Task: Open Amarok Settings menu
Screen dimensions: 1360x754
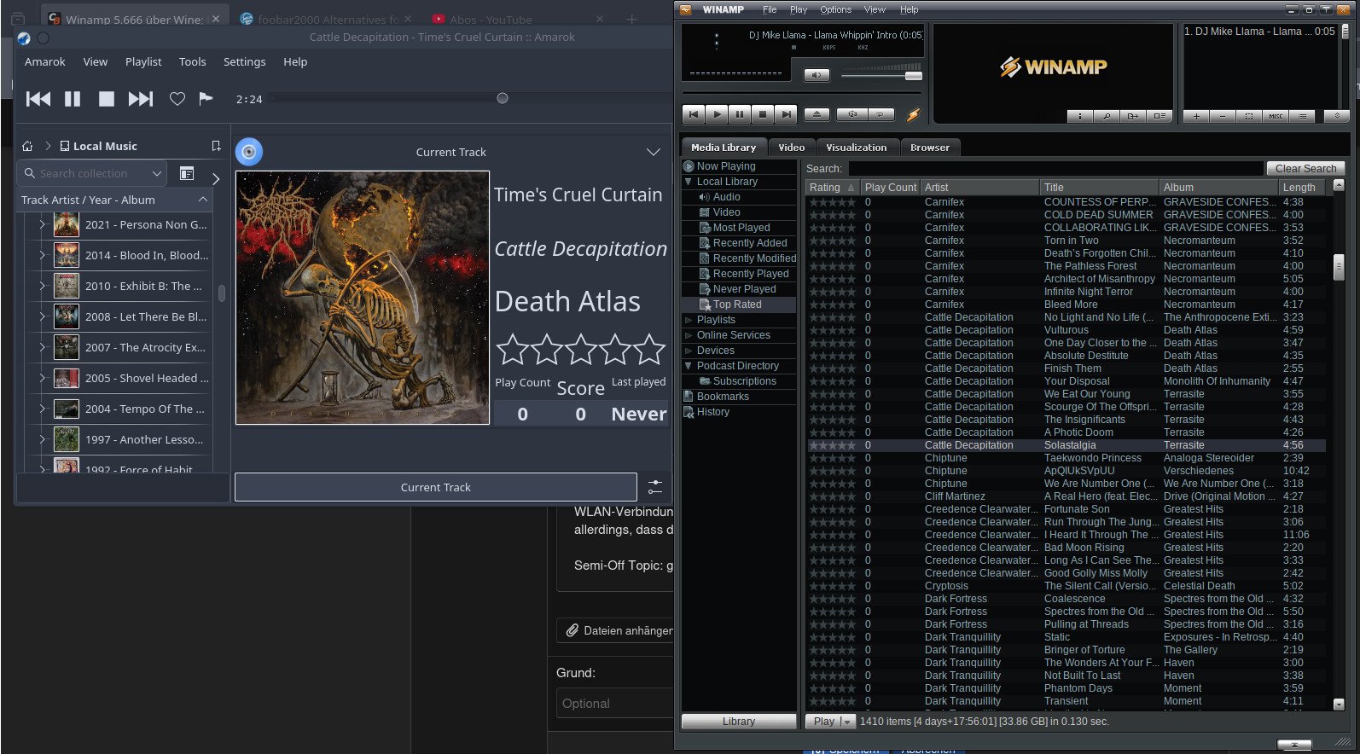Action: (244, 61)
